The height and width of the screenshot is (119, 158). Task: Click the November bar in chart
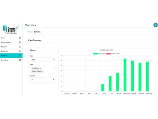pyautogui.click(x=140, y=77)
